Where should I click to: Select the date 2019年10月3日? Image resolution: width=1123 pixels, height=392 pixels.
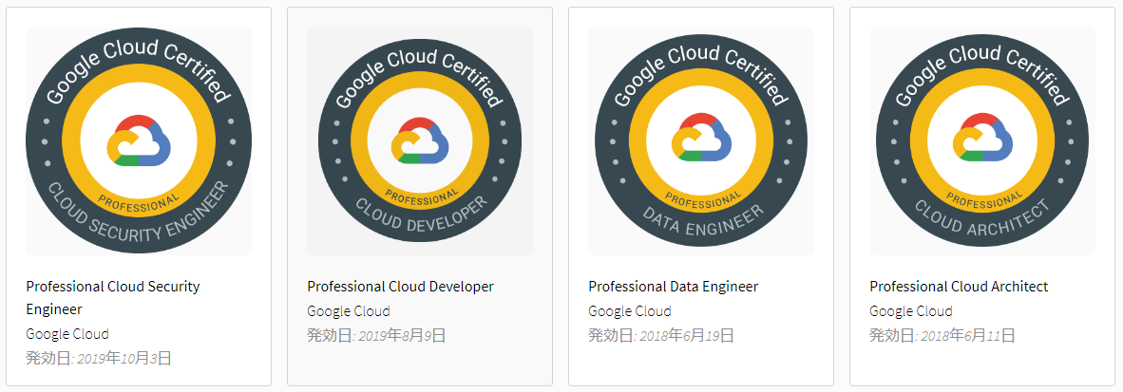tap(124, 359)
